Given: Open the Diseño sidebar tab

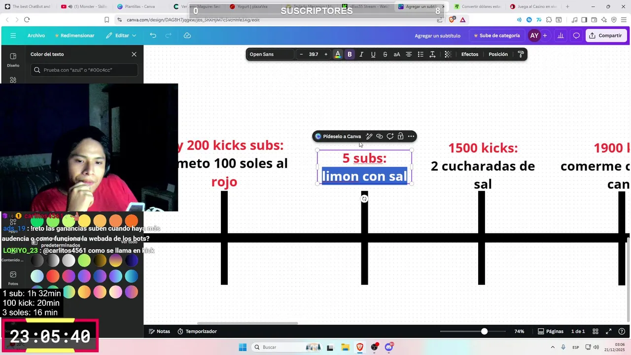Looking at the screenshot, I should point(13,60).
